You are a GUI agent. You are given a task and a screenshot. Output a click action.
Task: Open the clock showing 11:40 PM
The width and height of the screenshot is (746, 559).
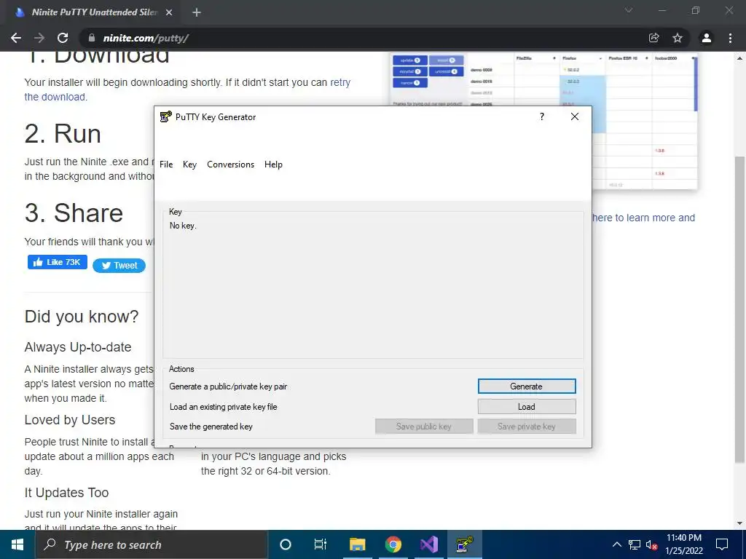(684, 544)
